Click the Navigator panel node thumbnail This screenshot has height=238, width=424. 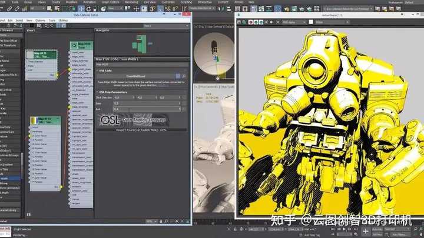tap(140, 44)
